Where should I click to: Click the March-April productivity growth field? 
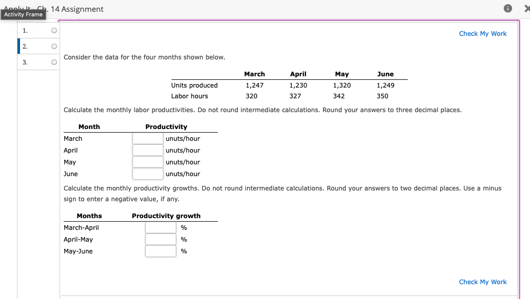161,227
